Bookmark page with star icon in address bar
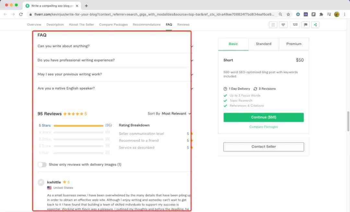Screen dimensions: 350x212 [288, 14]
